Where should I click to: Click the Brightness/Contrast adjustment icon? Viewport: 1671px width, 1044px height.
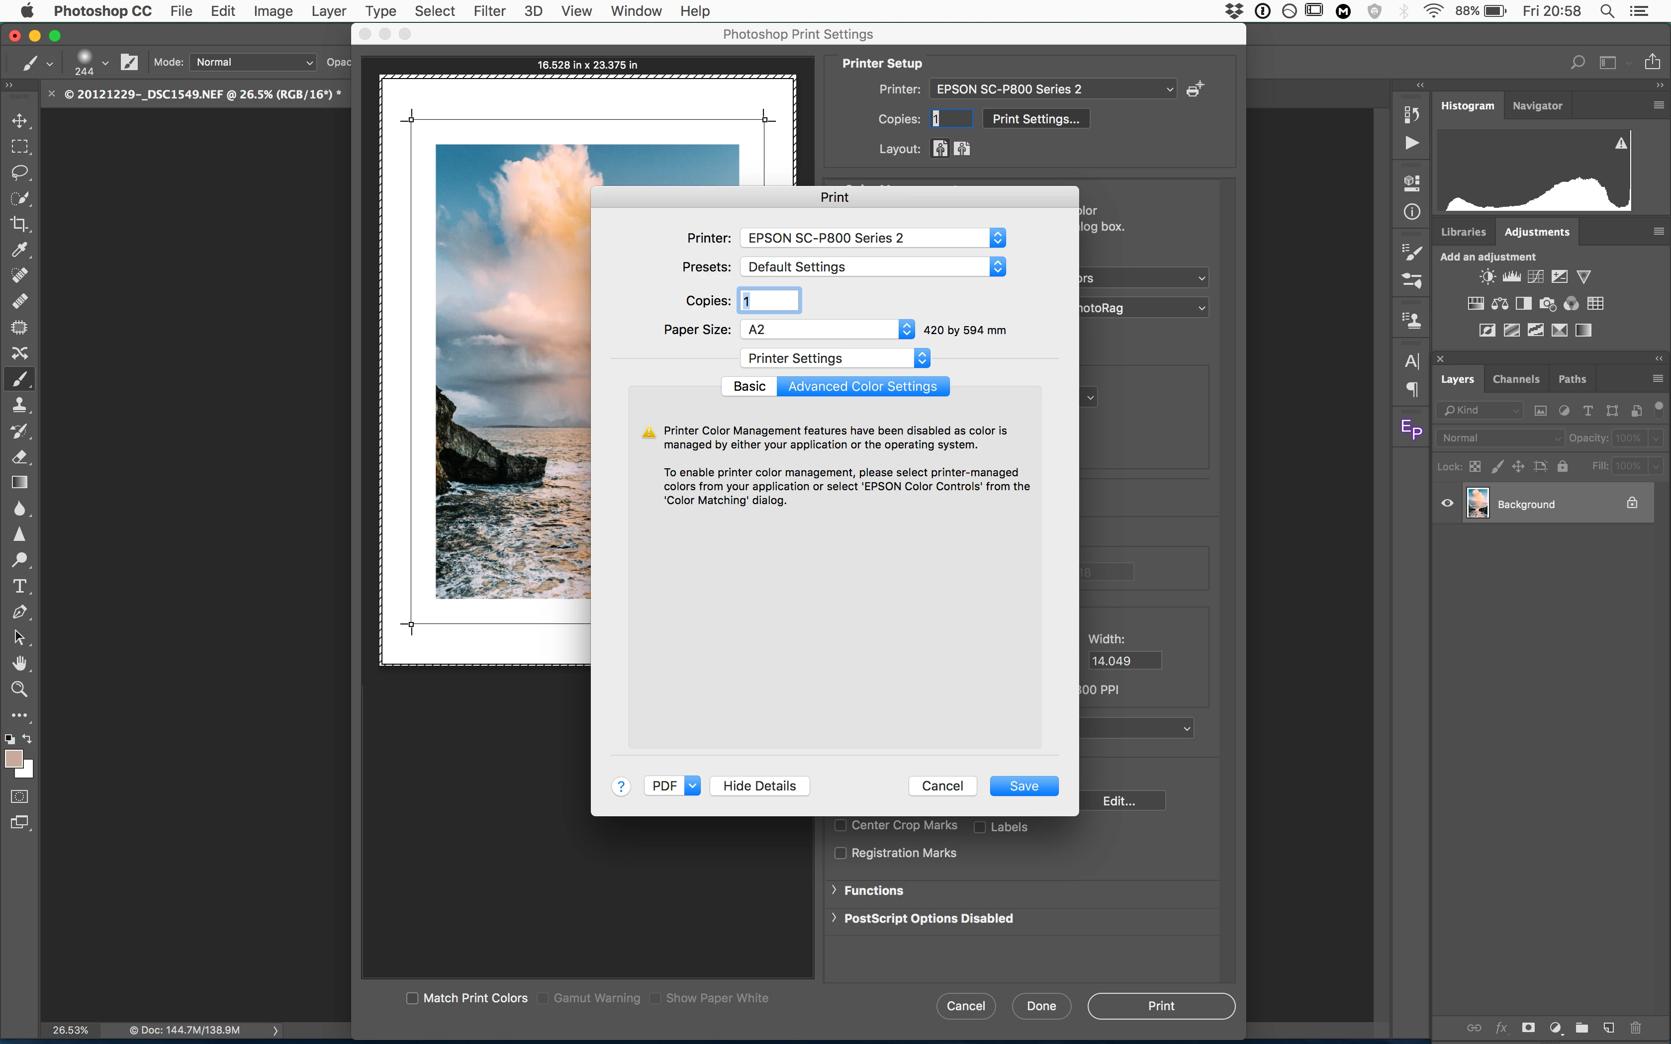tap(1487, 277)
